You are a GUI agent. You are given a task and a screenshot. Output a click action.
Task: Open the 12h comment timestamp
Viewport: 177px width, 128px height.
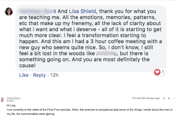point(54,75)
